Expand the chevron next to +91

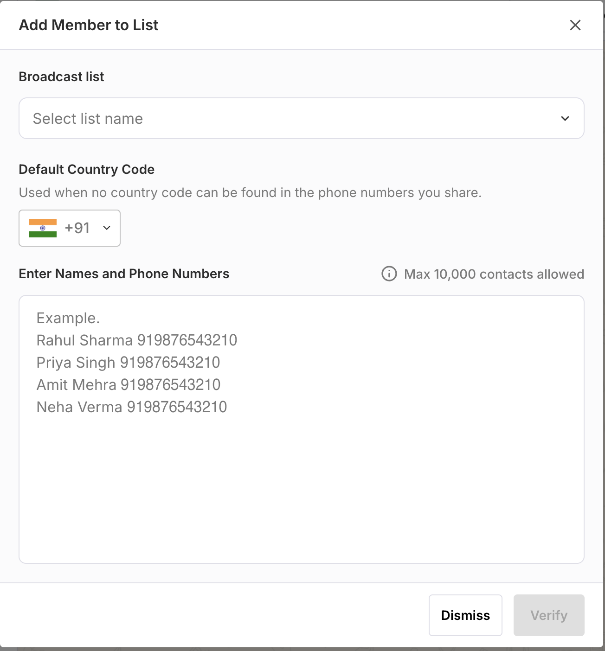tap(107, 228)
